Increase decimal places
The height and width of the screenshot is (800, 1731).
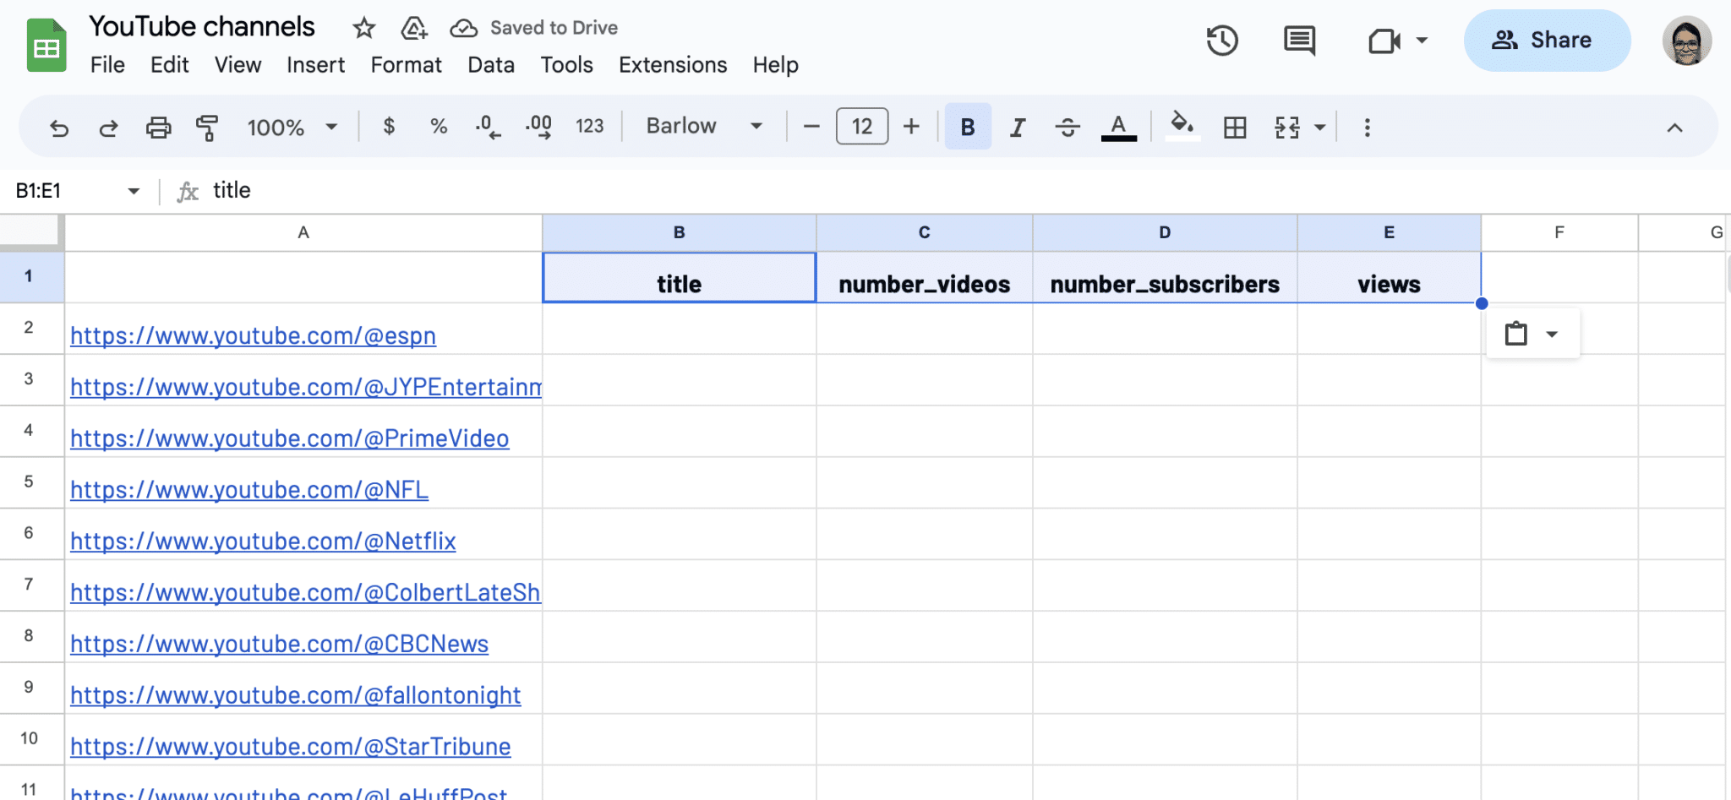538,127
